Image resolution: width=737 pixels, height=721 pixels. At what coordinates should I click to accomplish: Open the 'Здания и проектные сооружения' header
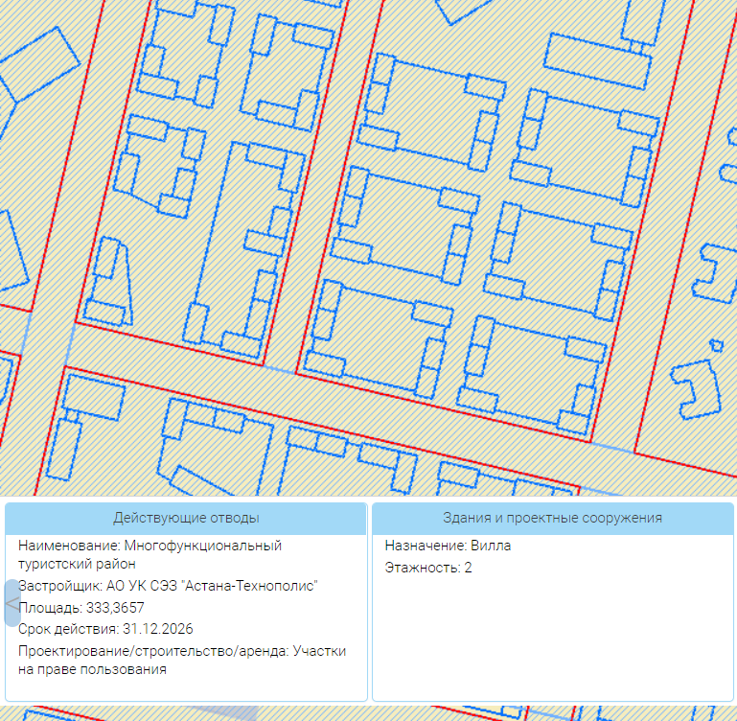(x=553, y=518)
